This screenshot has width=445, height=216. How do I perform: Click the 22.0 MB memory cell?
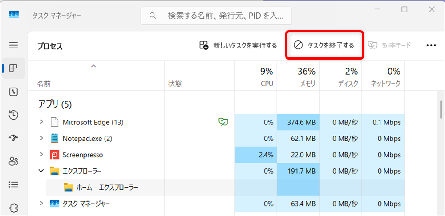298,155
